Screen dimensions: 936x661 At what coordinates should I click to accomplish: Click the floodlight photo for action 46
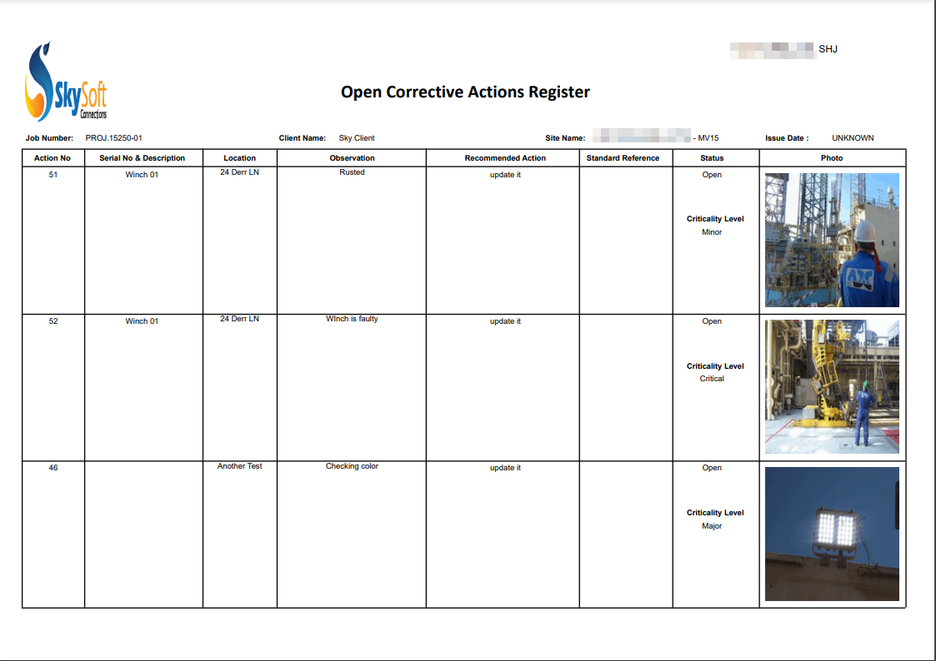(831, 533)
